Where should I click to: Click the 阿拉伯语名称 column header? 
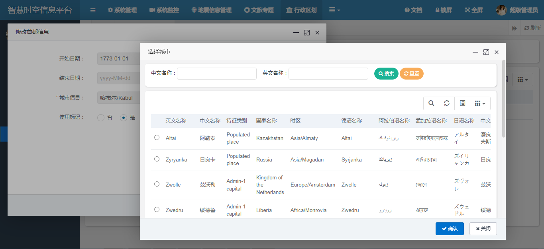point(394,121)
